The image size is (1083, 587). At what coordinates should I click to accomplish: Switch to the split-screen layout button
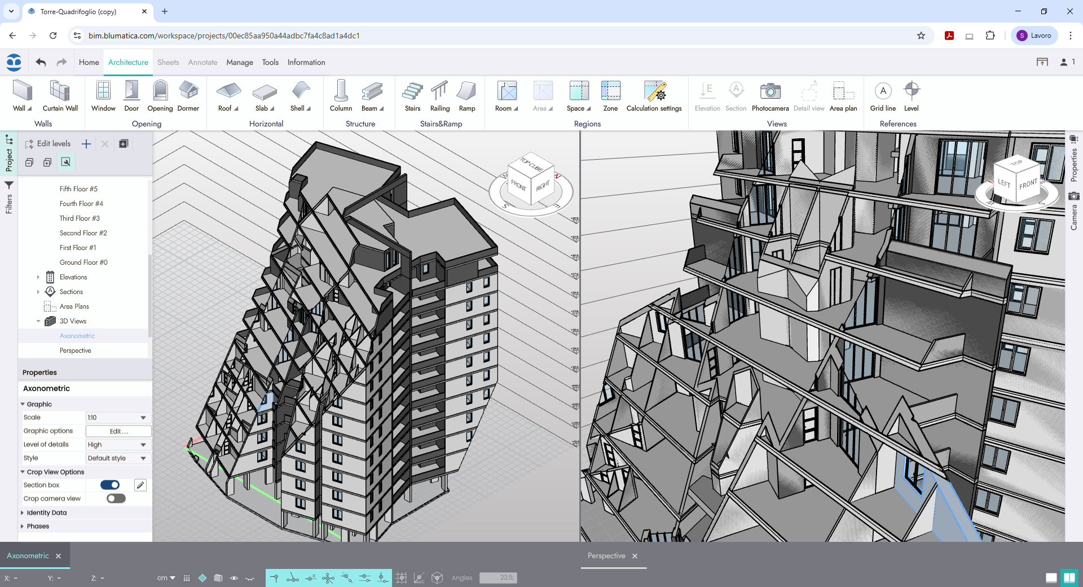tap(1069, 577)
